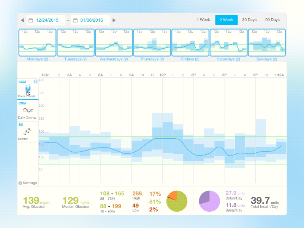
Task: Click the 27.9 units Bolus/Day value
Action: coord(235,193)
